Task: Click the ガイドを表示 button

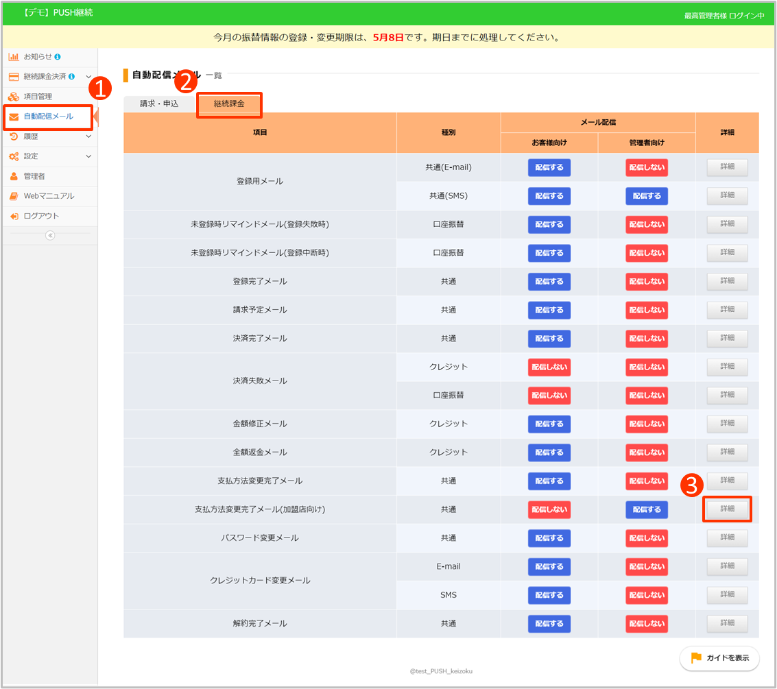Action: (x=719, y=658)
